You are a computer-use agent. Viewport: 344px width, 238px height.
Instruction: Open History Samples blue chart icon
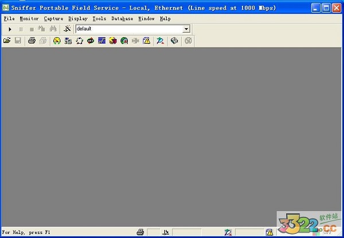click(x=102, y=41)
